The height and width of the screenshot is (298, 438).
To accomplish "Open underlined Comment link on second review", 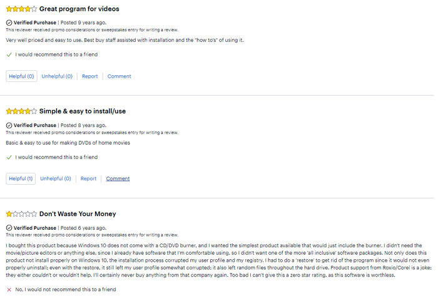I will (118, 178).
